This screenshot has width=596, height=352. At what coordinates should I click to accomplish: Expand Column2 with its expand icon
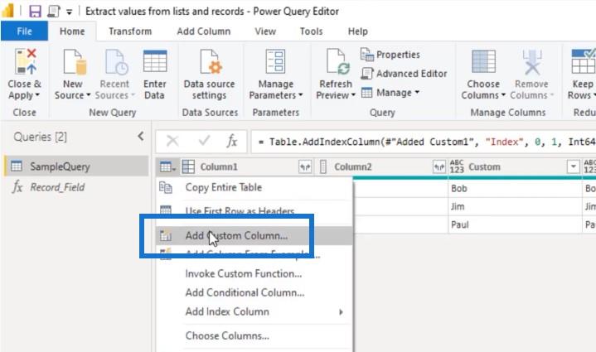pos(439,166)
